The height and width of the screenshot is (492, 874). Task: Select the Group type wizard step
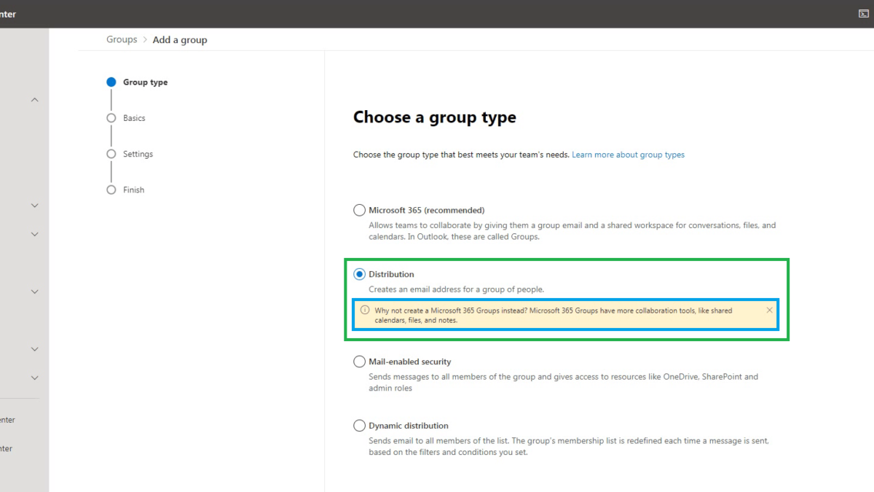(x=137, y=82)
